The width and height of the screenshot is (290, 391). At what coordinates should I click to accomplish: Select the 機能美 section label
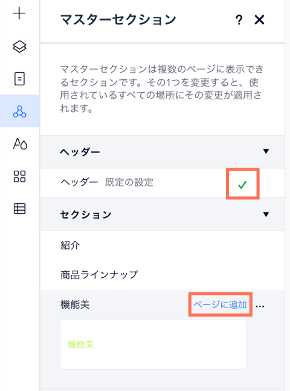(75, 304)
